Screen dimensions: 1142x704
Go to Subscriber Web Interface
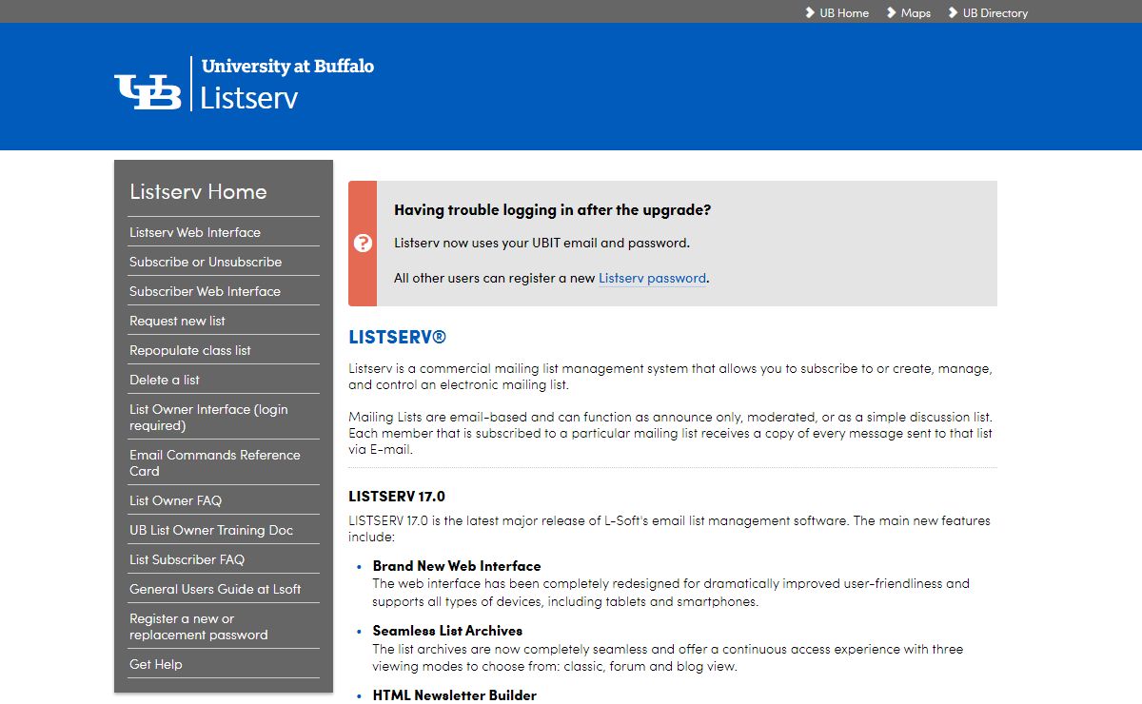coord(205,291)
